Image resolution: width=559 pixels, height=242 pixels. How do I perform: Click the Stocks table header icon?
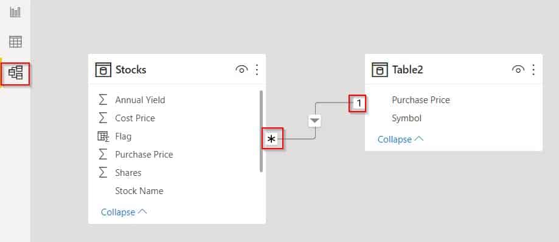(103, 70)
